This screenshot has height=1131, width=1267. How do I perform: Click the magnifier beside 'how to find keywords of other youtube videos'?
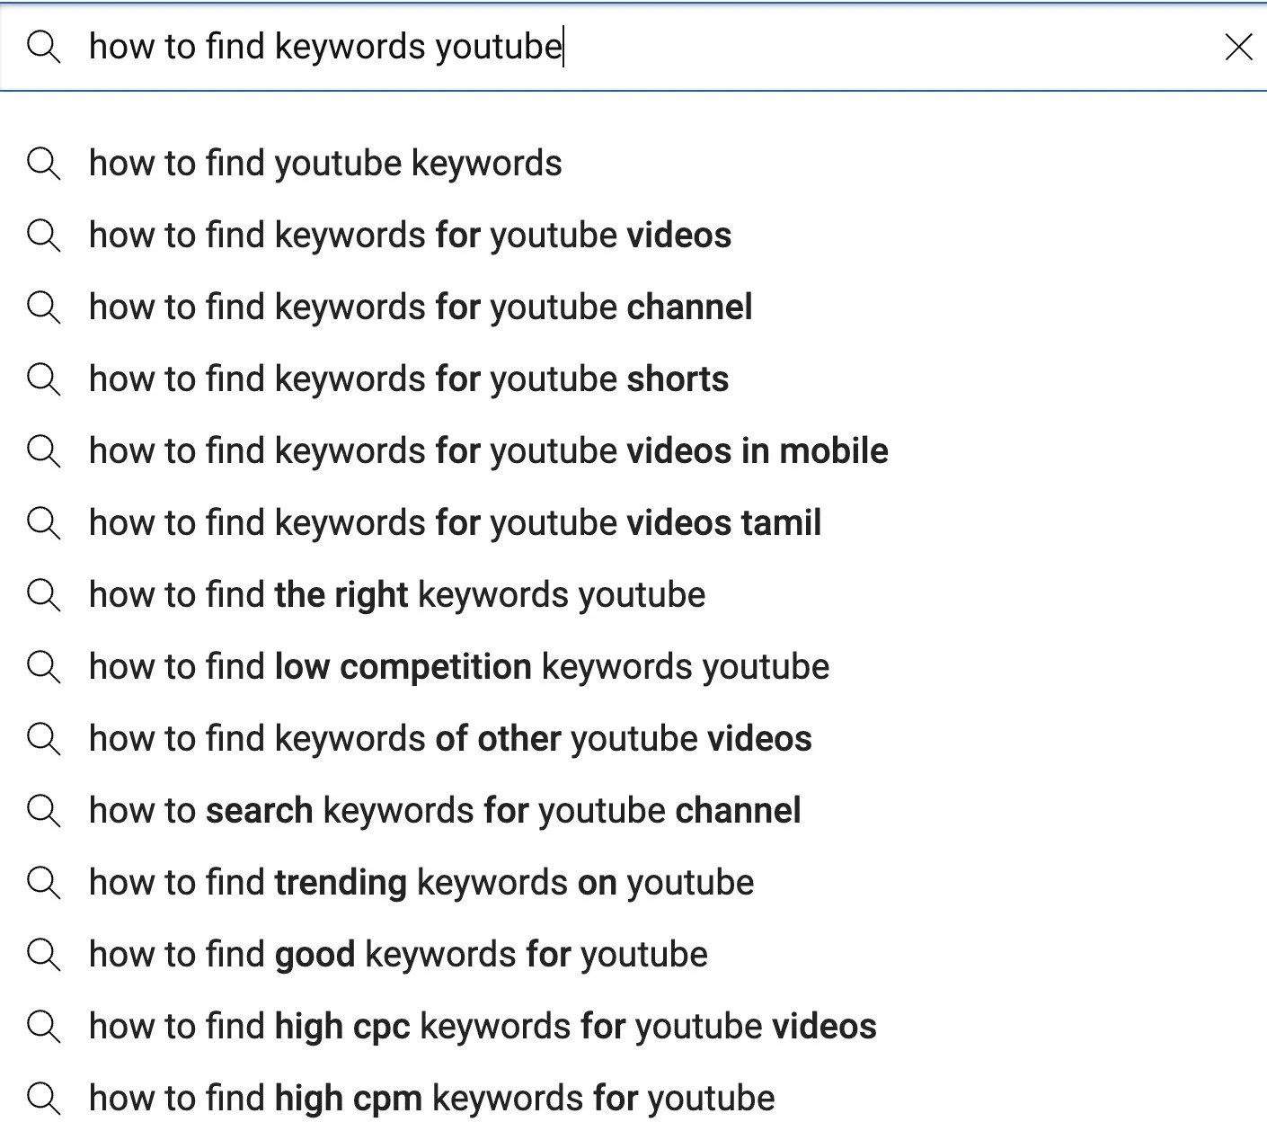pyautogui.click(x=43, y=739)
